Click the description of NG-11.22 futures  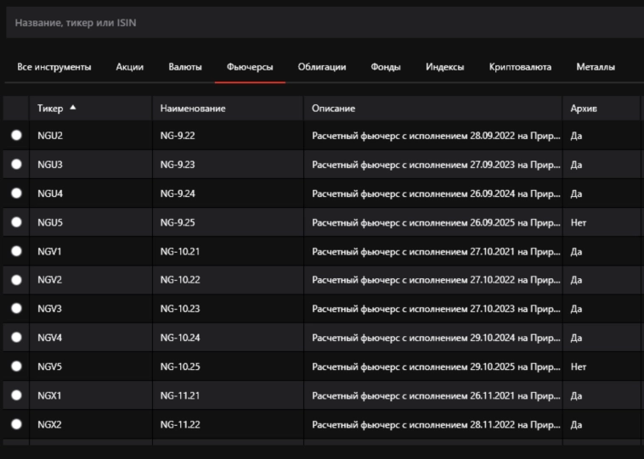436,424
